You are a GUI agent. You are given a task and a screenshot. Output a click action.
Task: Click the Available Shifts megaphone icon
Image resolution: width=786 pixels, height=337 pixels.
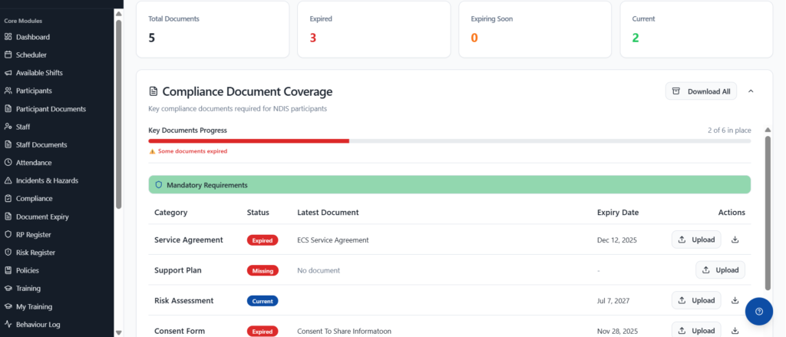8,73
